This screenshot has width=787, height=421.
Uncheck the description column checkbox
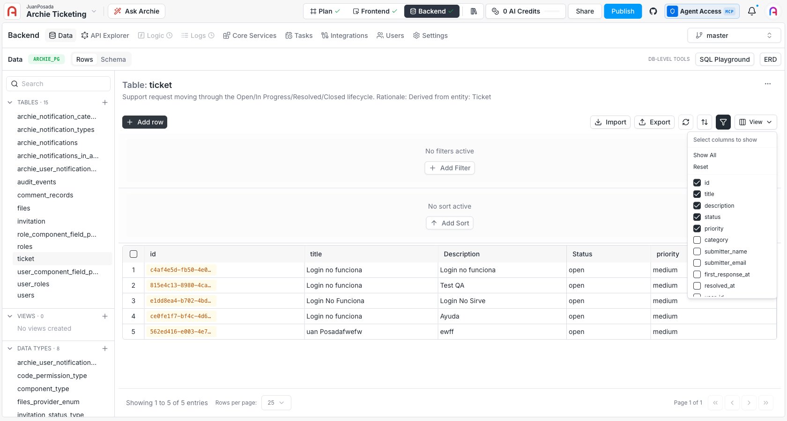[697, 206]
